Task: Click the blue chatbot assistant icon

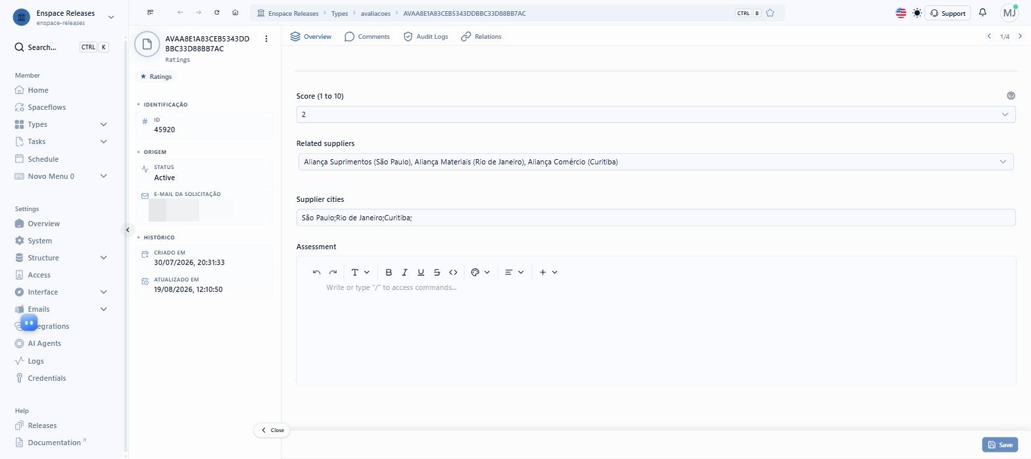Action: click(x=29, y=322)
